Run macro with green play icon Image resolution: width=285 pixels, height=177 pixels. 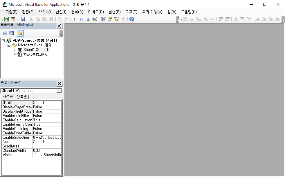click(75, 19)
